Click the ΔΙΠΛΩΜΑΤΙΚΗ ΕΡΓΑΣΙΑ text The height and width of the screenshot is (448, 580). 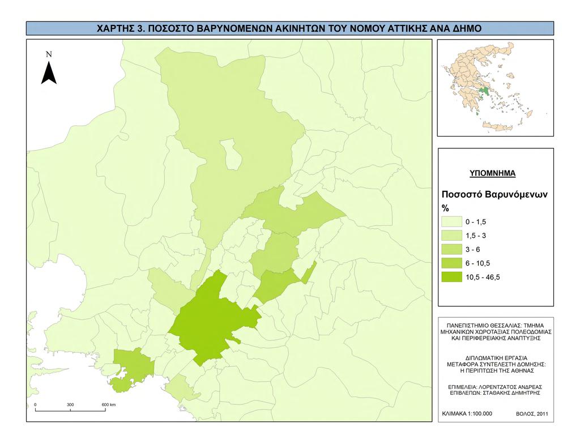496,358
